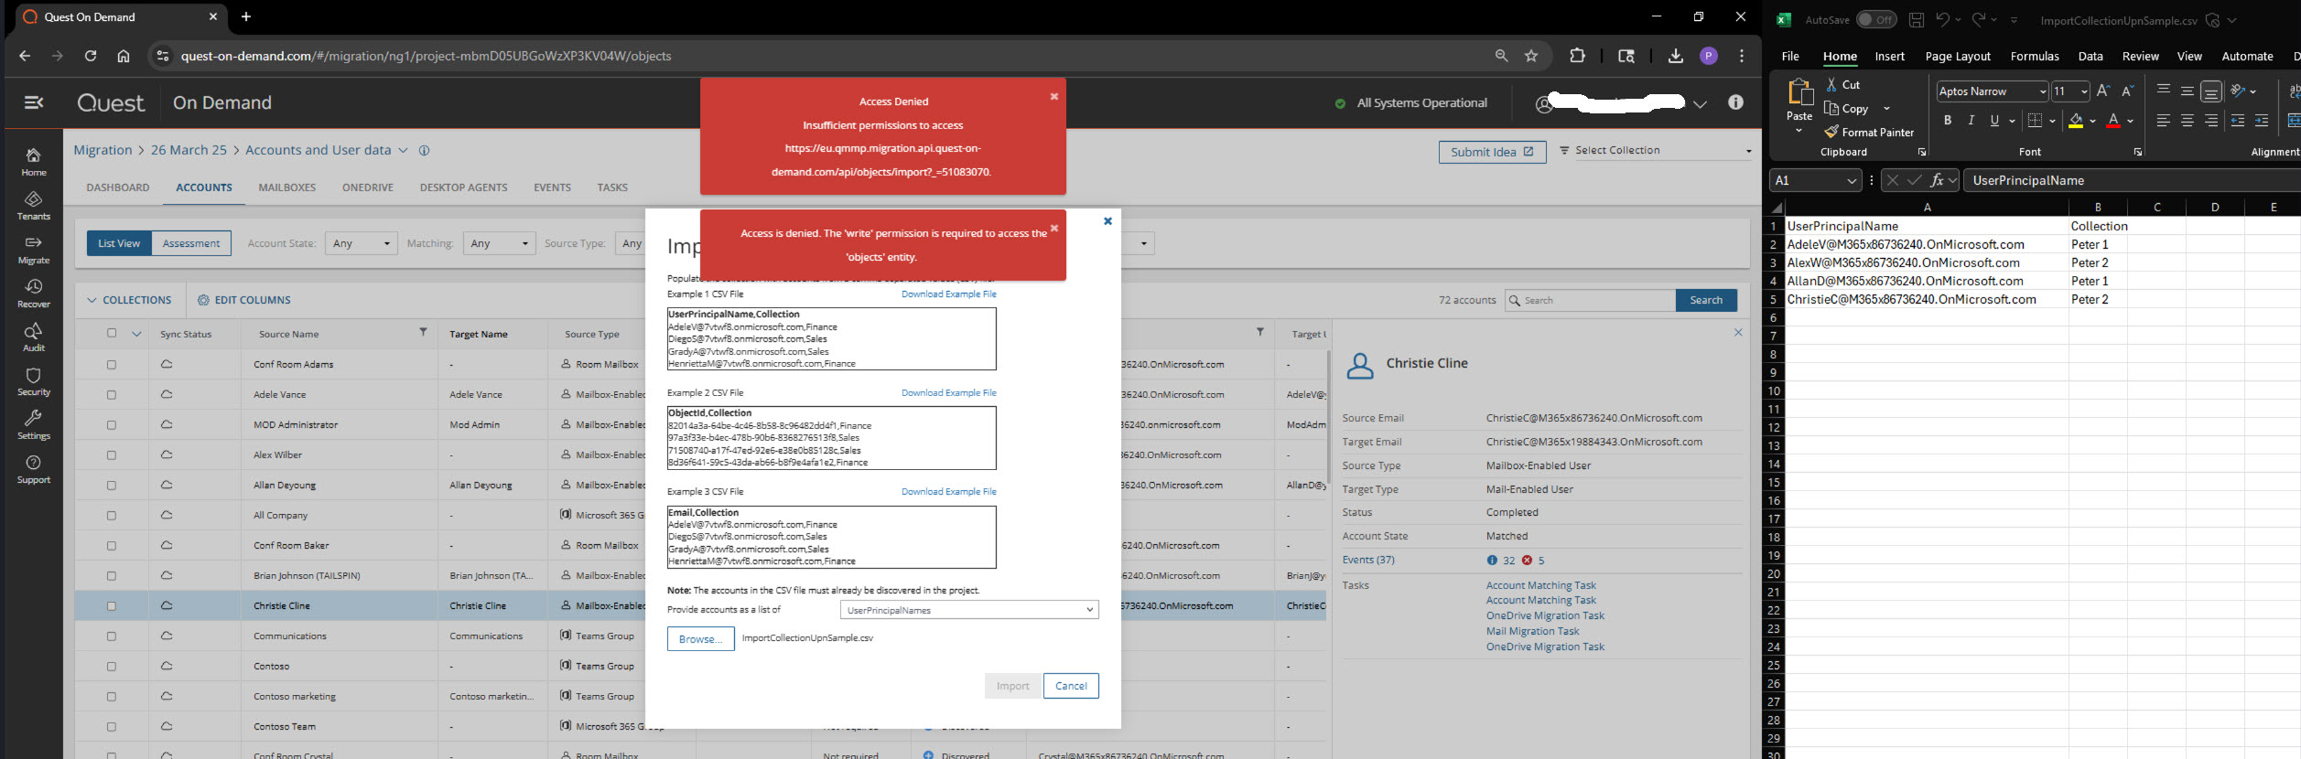Check the Allan Deyoung row checkbox

coord(112,485)
